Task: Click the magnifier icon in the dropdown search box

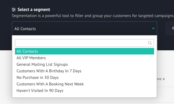Action: (x=150, y=43)
